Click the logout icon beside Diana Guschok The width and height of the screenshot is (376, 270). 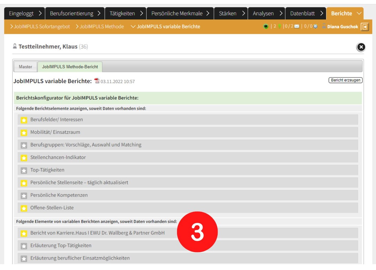[x=365, y=27]
